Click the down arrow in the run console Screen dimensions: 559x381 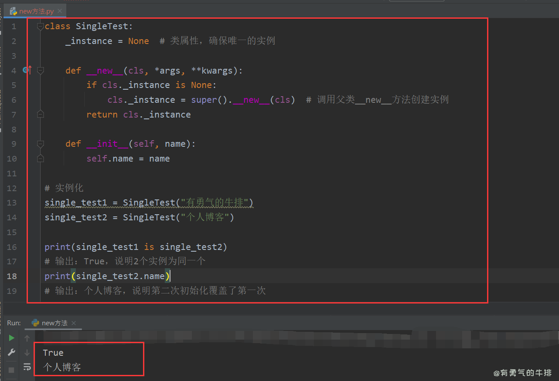(x=27, y=353)
